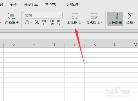138x101 pixels.
Task: Open alignment group dialog launcher
Action: [19, 27]
